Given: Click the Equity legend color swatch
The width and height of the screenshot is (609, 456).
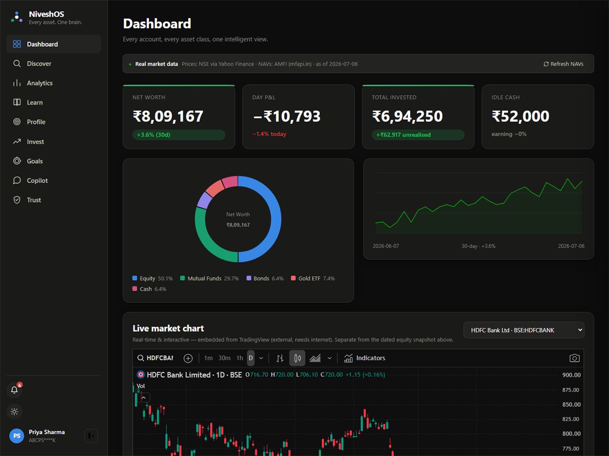Looking at the screenshot, I should [x=135, y=278].
